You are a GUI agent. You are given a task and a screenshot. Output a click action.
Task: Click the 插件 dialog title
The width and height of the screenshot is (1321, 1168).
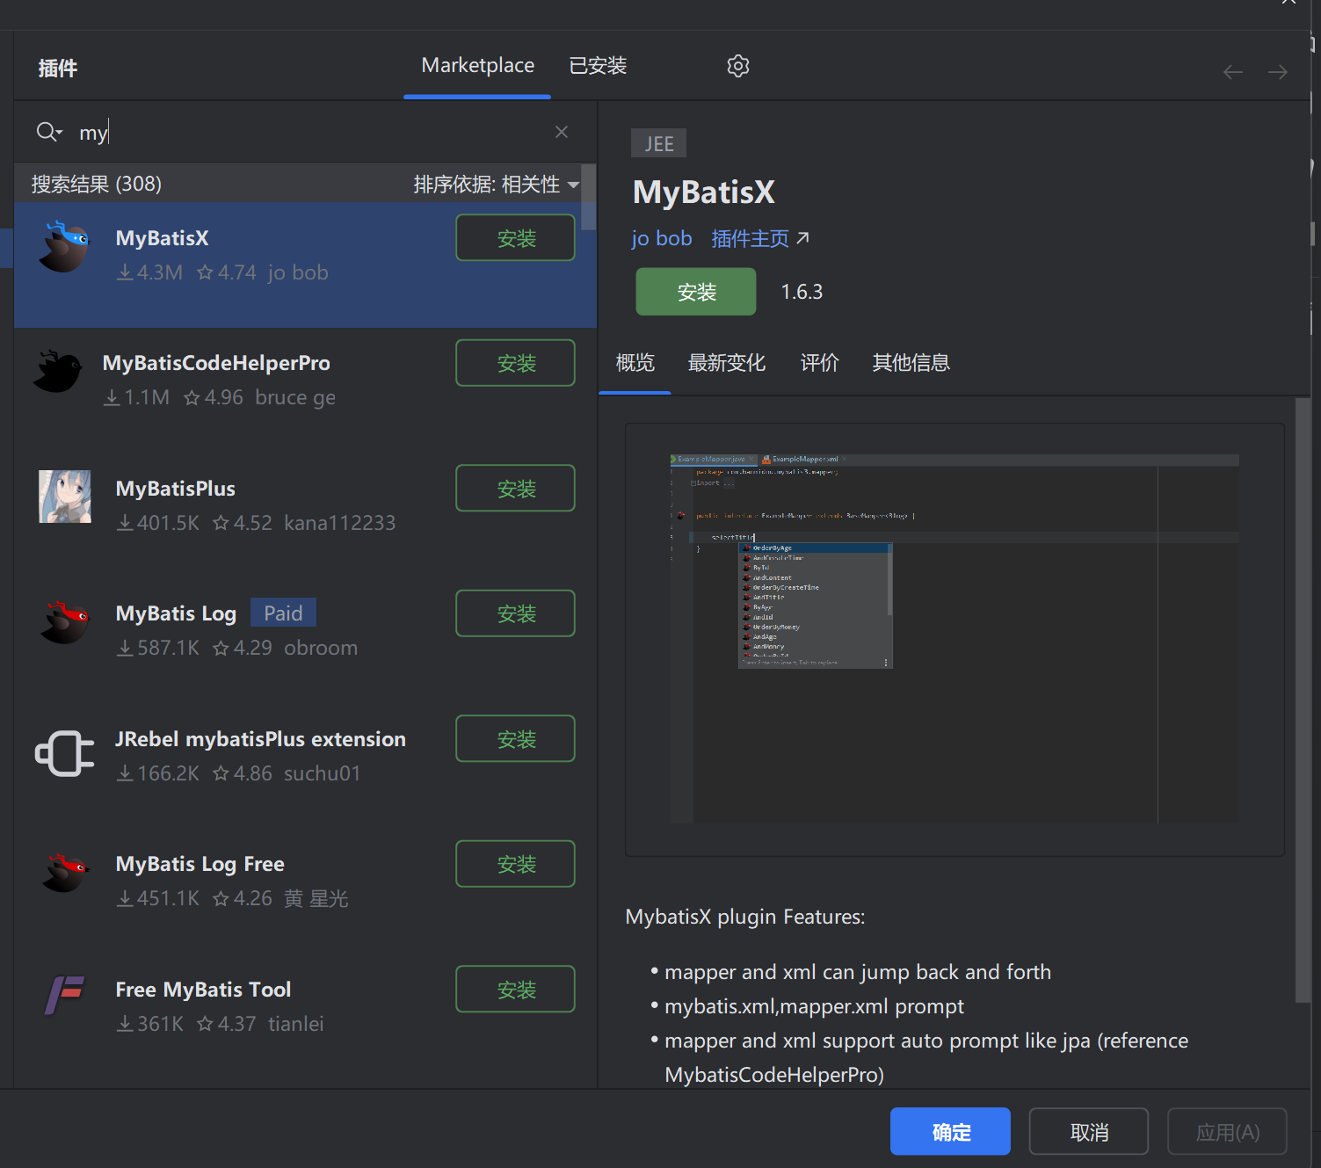(x=58, y=68)
